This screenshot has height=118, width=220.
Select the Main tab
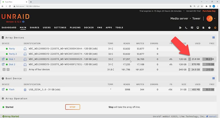23,27
